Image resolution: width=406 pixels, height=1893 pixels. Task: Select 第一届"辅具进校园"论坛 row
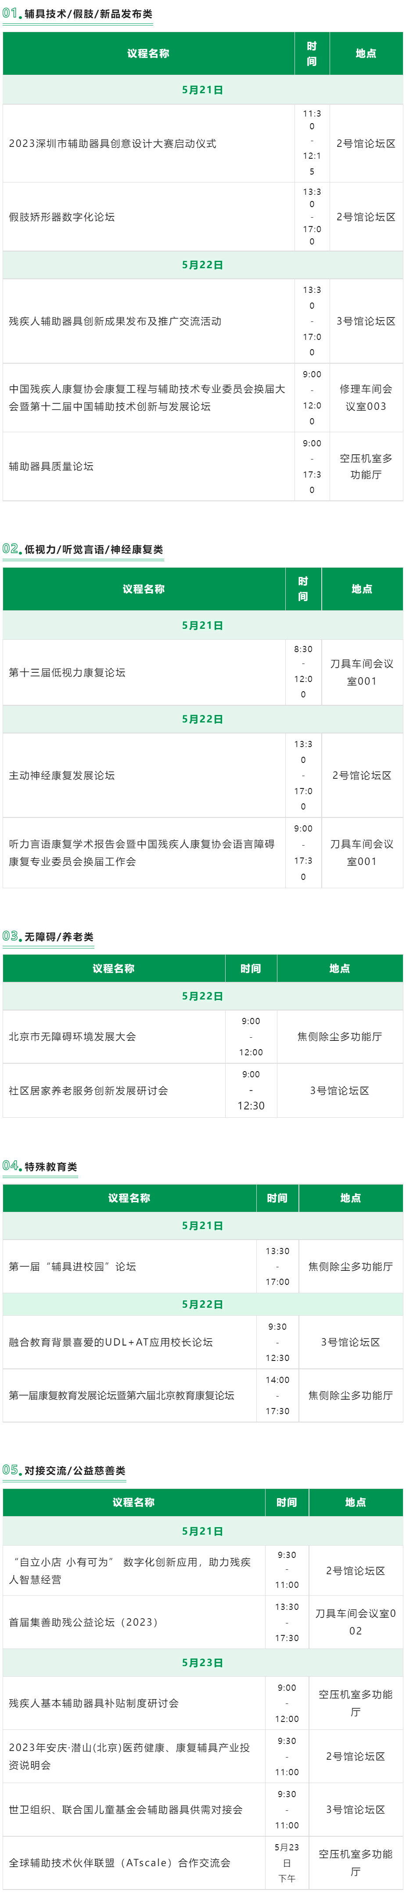[203, 1266]
